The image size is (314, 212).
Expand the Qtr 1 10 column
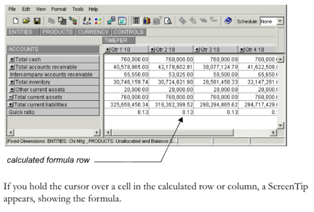[108, 49]
